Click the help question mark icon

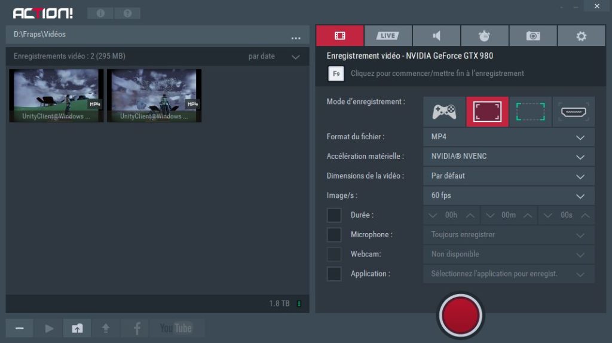pos(127,13)
